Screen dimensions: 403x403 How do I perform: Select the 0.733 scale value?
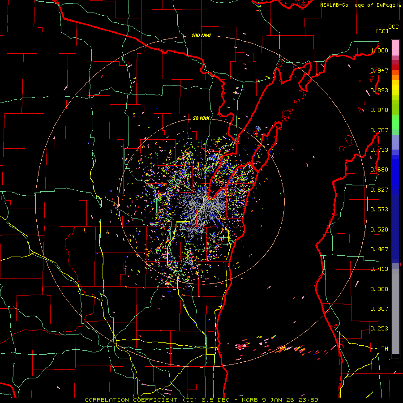pos(379,150)
